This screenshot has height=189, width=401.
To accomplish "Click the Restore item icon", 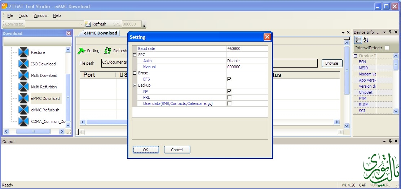I will point(23,52).
